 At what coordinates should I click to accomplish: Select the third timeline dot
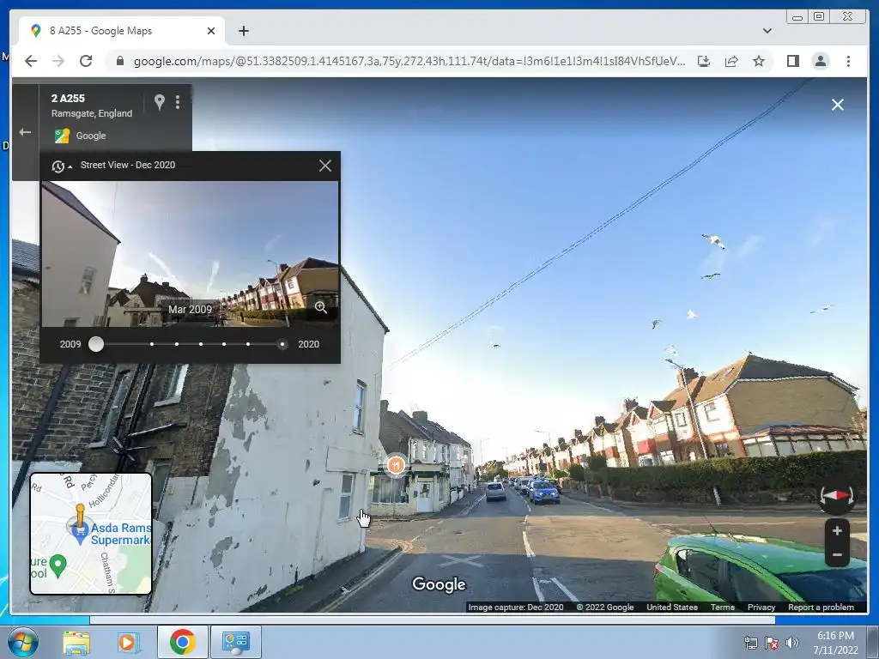click(x=177, y=344)
